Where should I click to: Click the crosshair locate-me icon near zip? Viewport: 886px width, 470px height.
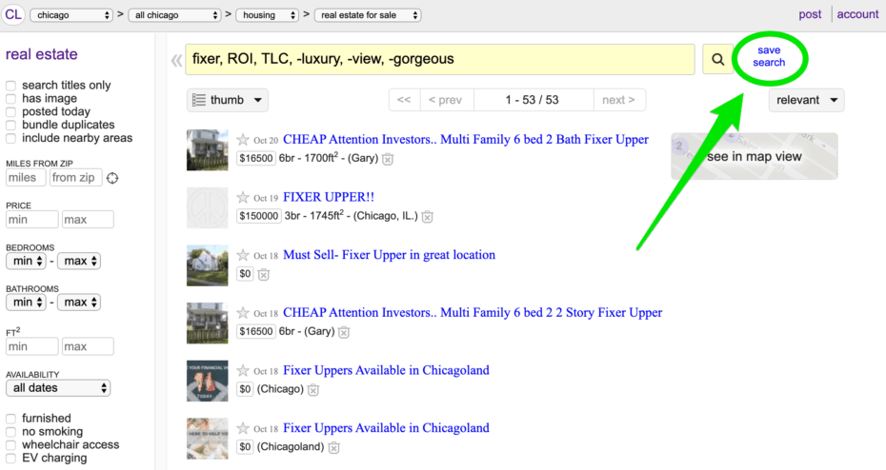click(x=112, y=178)
